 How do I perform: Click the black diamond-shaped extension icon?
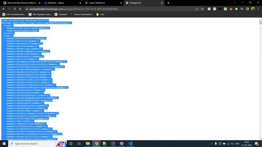tap(220, 9)
